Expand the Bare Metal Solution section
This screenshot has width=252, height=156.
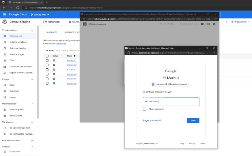click(x=32, y=141)
